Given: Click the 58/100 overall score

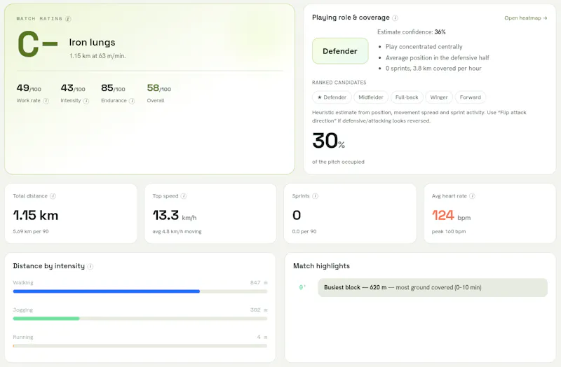Looking at the screenshot, I should [159, 88].
